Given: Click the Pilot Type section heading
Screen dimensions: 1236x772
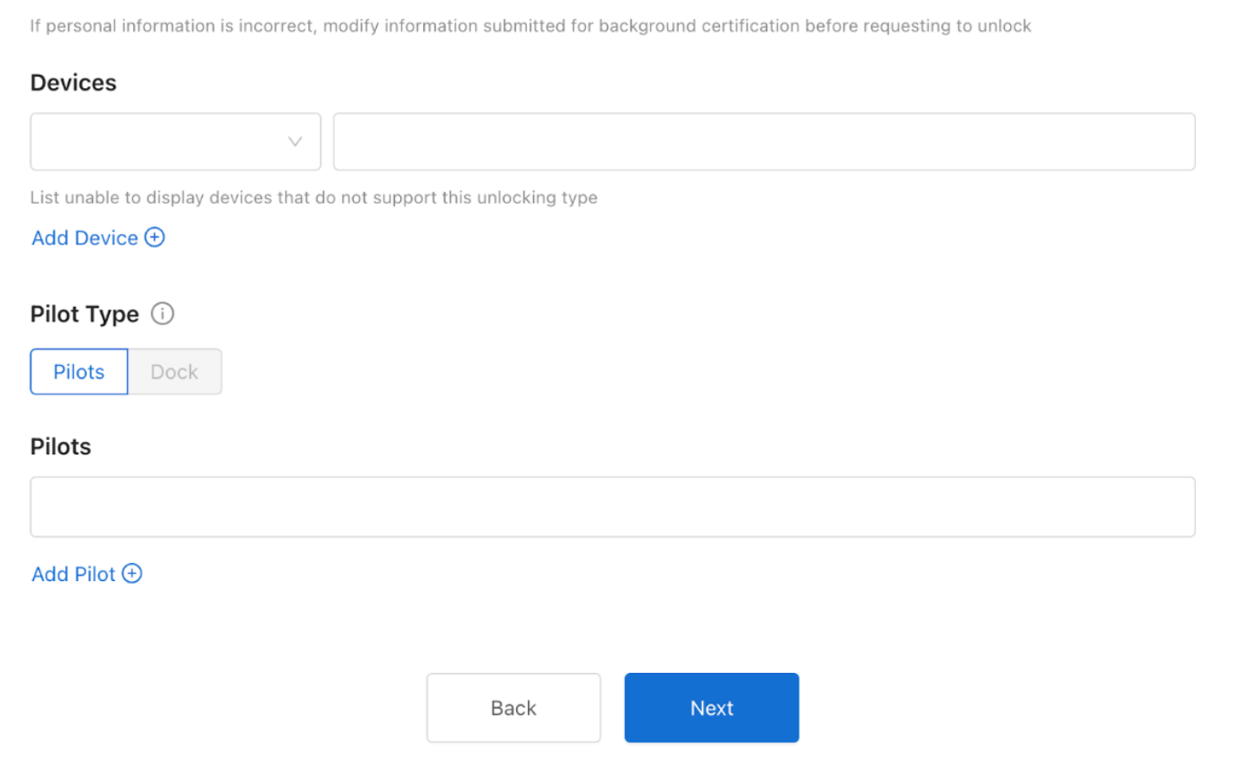Looking at the screenshot, I should [85, 314].
